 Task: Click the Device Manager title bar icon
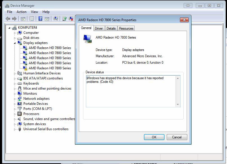(x=7, y=6)
